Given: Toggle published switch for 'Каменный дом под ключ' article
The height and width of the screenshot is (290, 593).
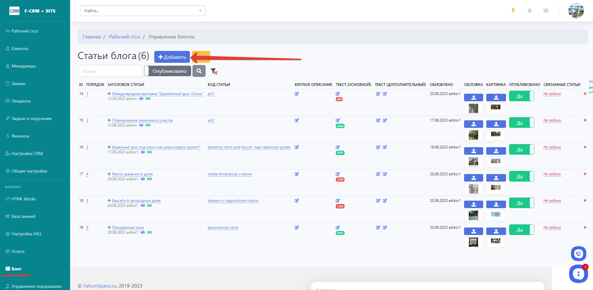Looking at the screenshot, I should click(x=521, y=149).
